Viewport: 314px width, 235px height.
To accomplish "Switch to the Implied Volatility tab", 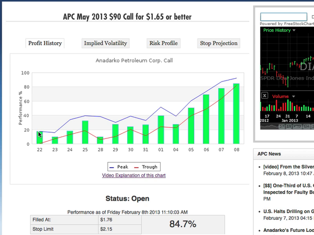I will [106, 43].
